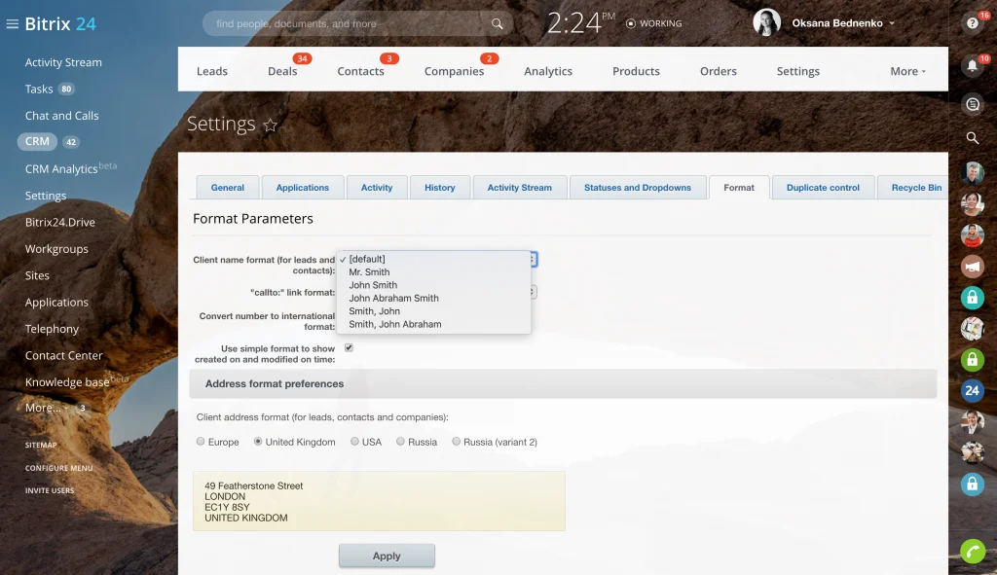Viewport: 997px width, 575px height.
Task: Open the notifications bell icon
Action: [x=972, y=66]
